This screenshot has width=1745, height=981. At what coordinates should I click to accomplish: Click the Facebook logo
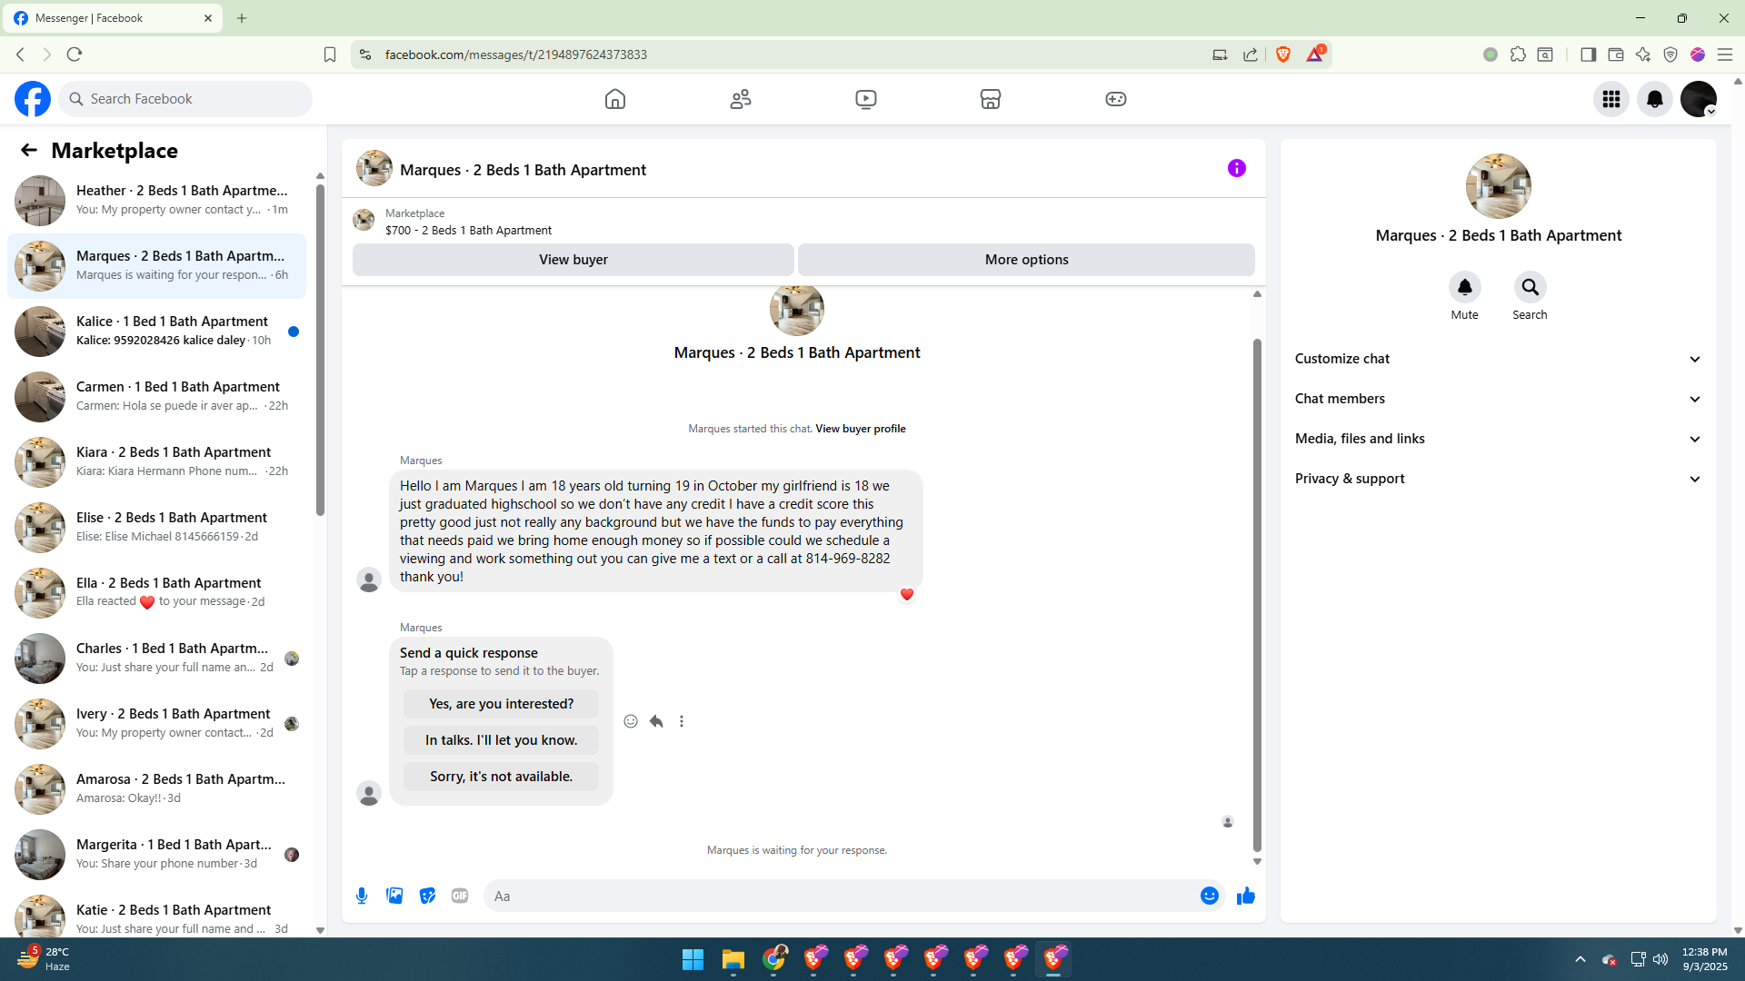[x=33, y=99]
